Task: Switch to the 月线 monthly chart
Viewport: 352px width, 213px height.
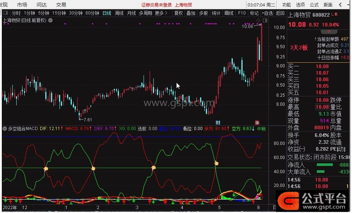Action: pos(131,13)
